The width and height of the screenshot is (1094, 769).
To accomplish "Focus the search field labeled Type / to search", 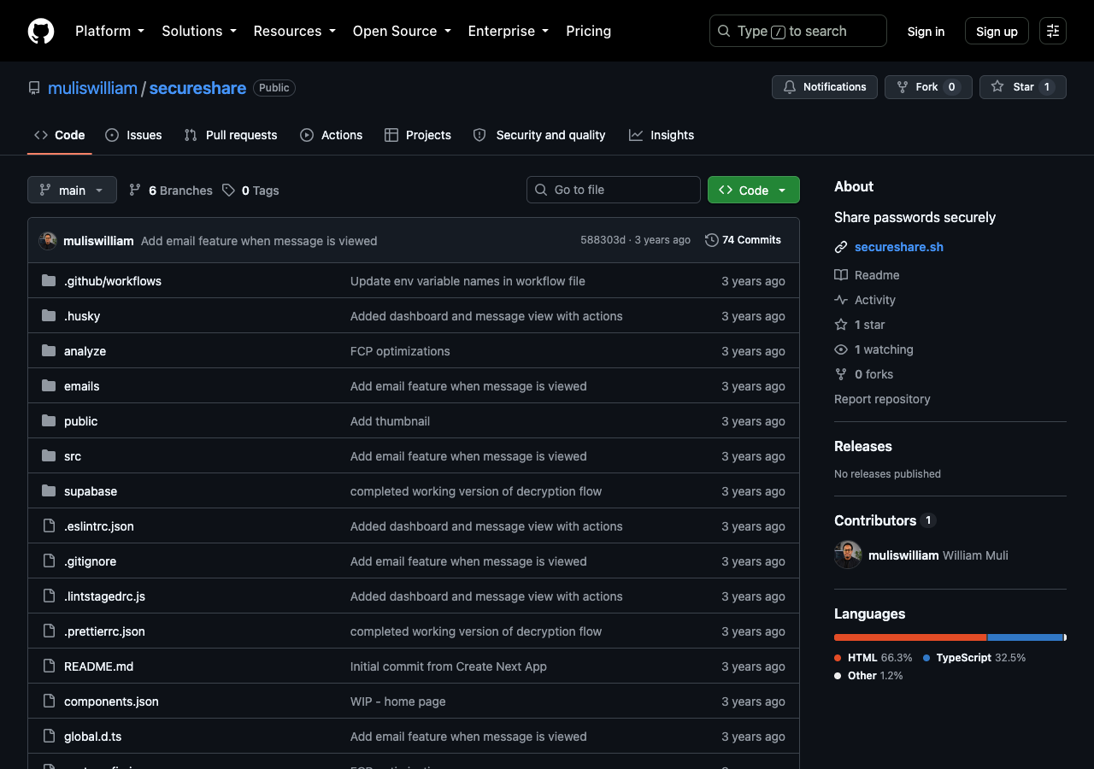I will point(798,31).
